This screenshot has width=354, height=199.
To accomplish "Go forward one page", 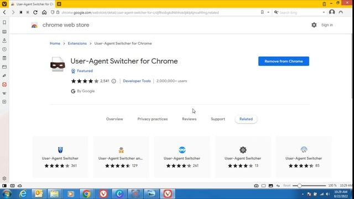I will (13, 12).
